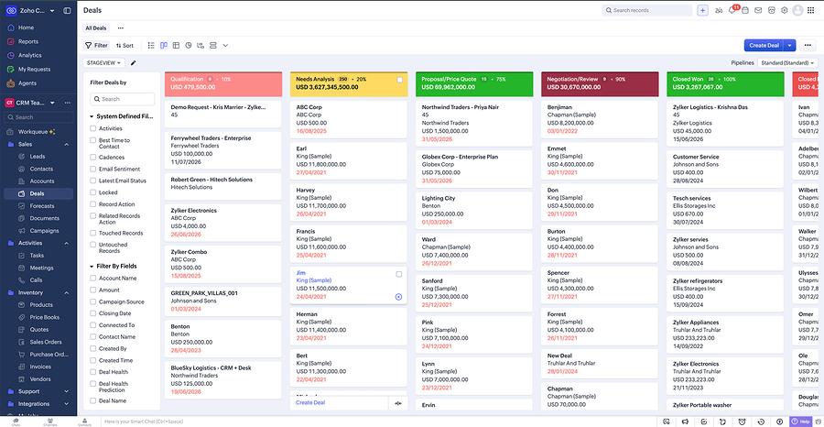Screen dimensions: 824x427
Task: Click the circled plus icon on Jim card
Action: (x=398, y=297)
